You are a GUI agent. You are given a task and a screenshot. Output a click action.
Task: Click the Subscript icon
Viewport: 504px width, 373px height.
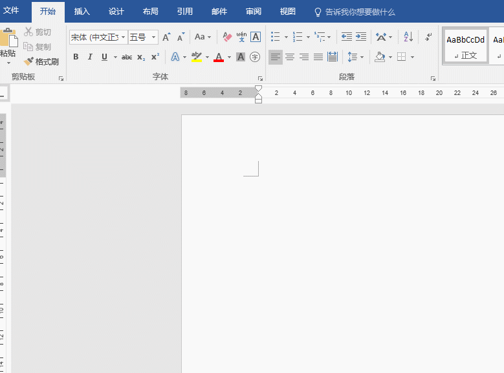click(x=141, y=57)
